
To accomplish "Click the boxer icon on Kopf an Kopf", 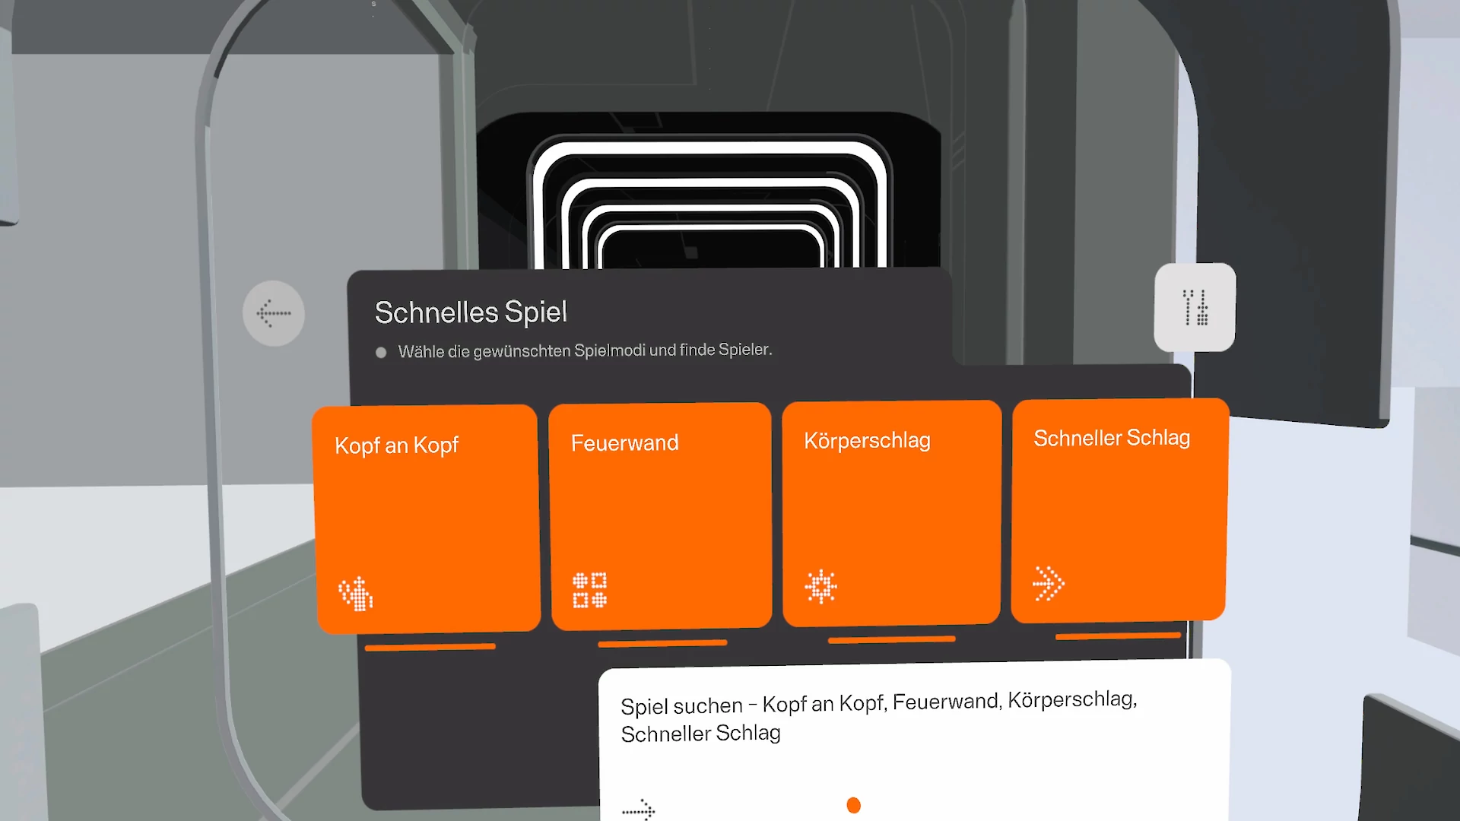I will click(x=355, y=594).
